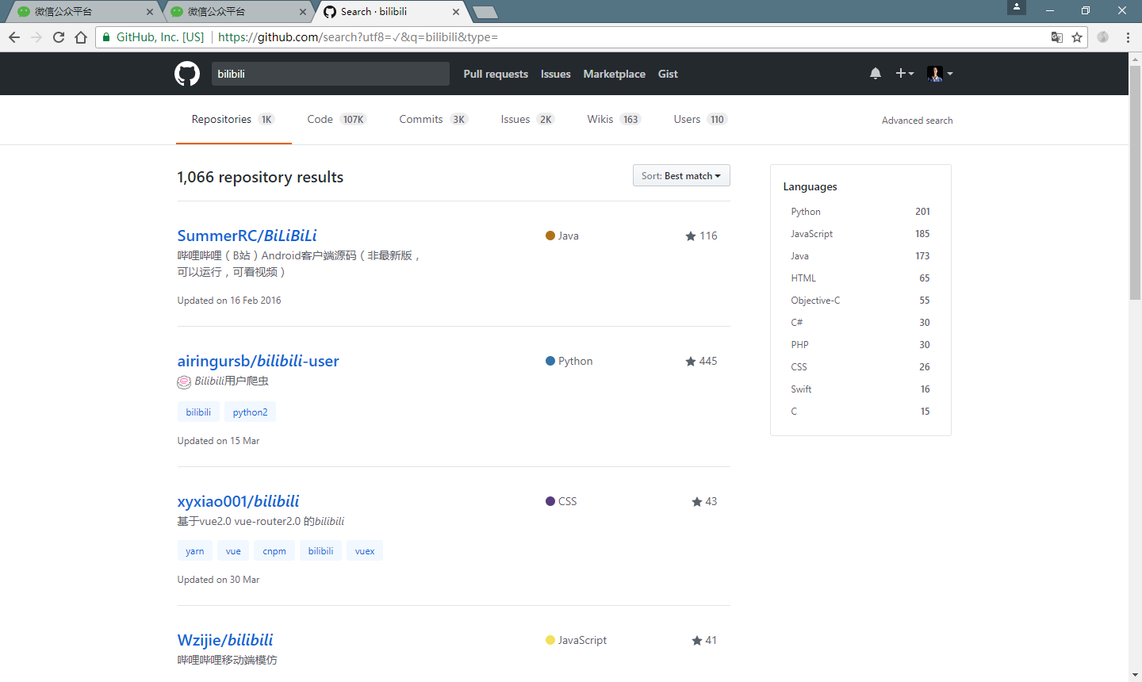This screenshot has width=1142, height=682.
Task: Click the browser reload icon
Action: point(59,37)
